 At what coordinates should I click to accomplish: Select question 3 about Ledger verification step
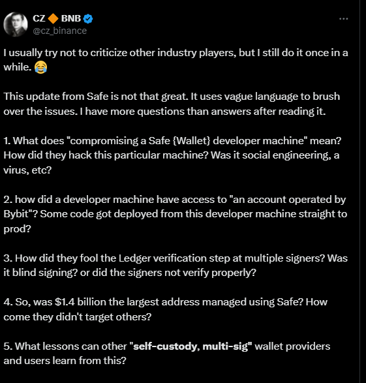(x=175, y=266)
